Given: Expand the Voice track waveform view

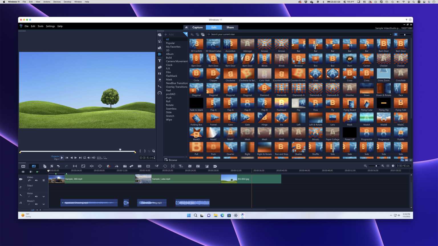Looking at the screenshot, I should [x=43, y=196].
